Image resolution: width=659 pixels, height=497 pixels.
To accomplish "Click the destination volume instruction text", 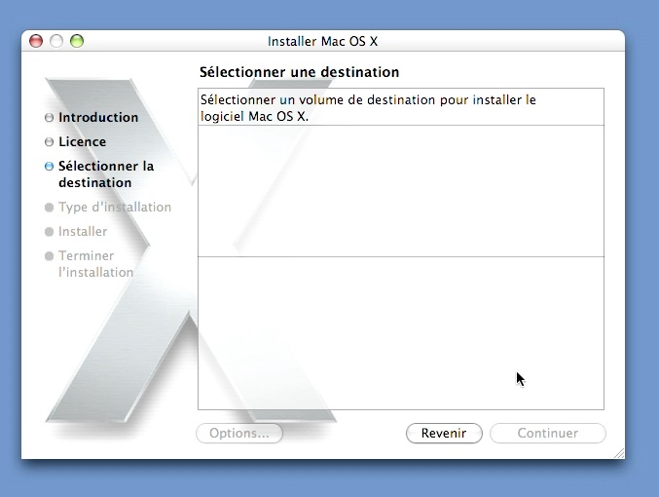I will (x=368, y=108).
